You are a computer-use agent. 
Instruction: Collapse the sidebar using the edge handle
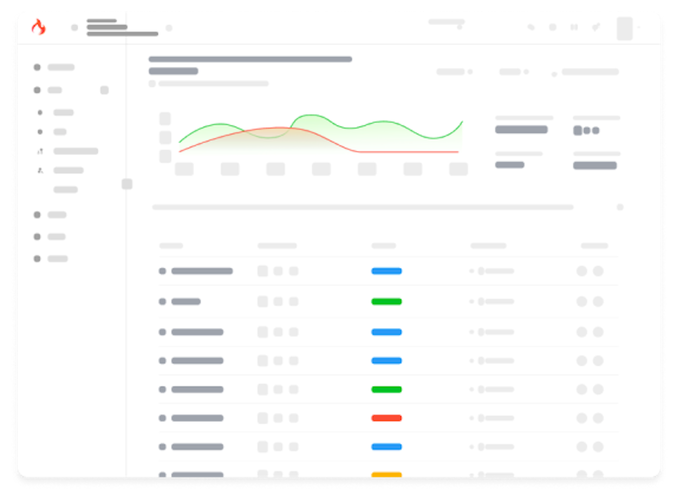(127, 184)
